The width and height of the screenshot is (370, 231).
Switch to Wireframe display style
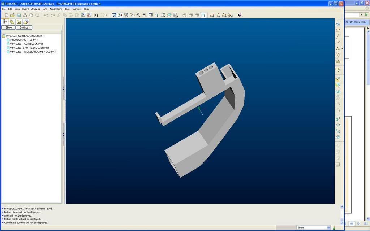[x=185, y=15]
